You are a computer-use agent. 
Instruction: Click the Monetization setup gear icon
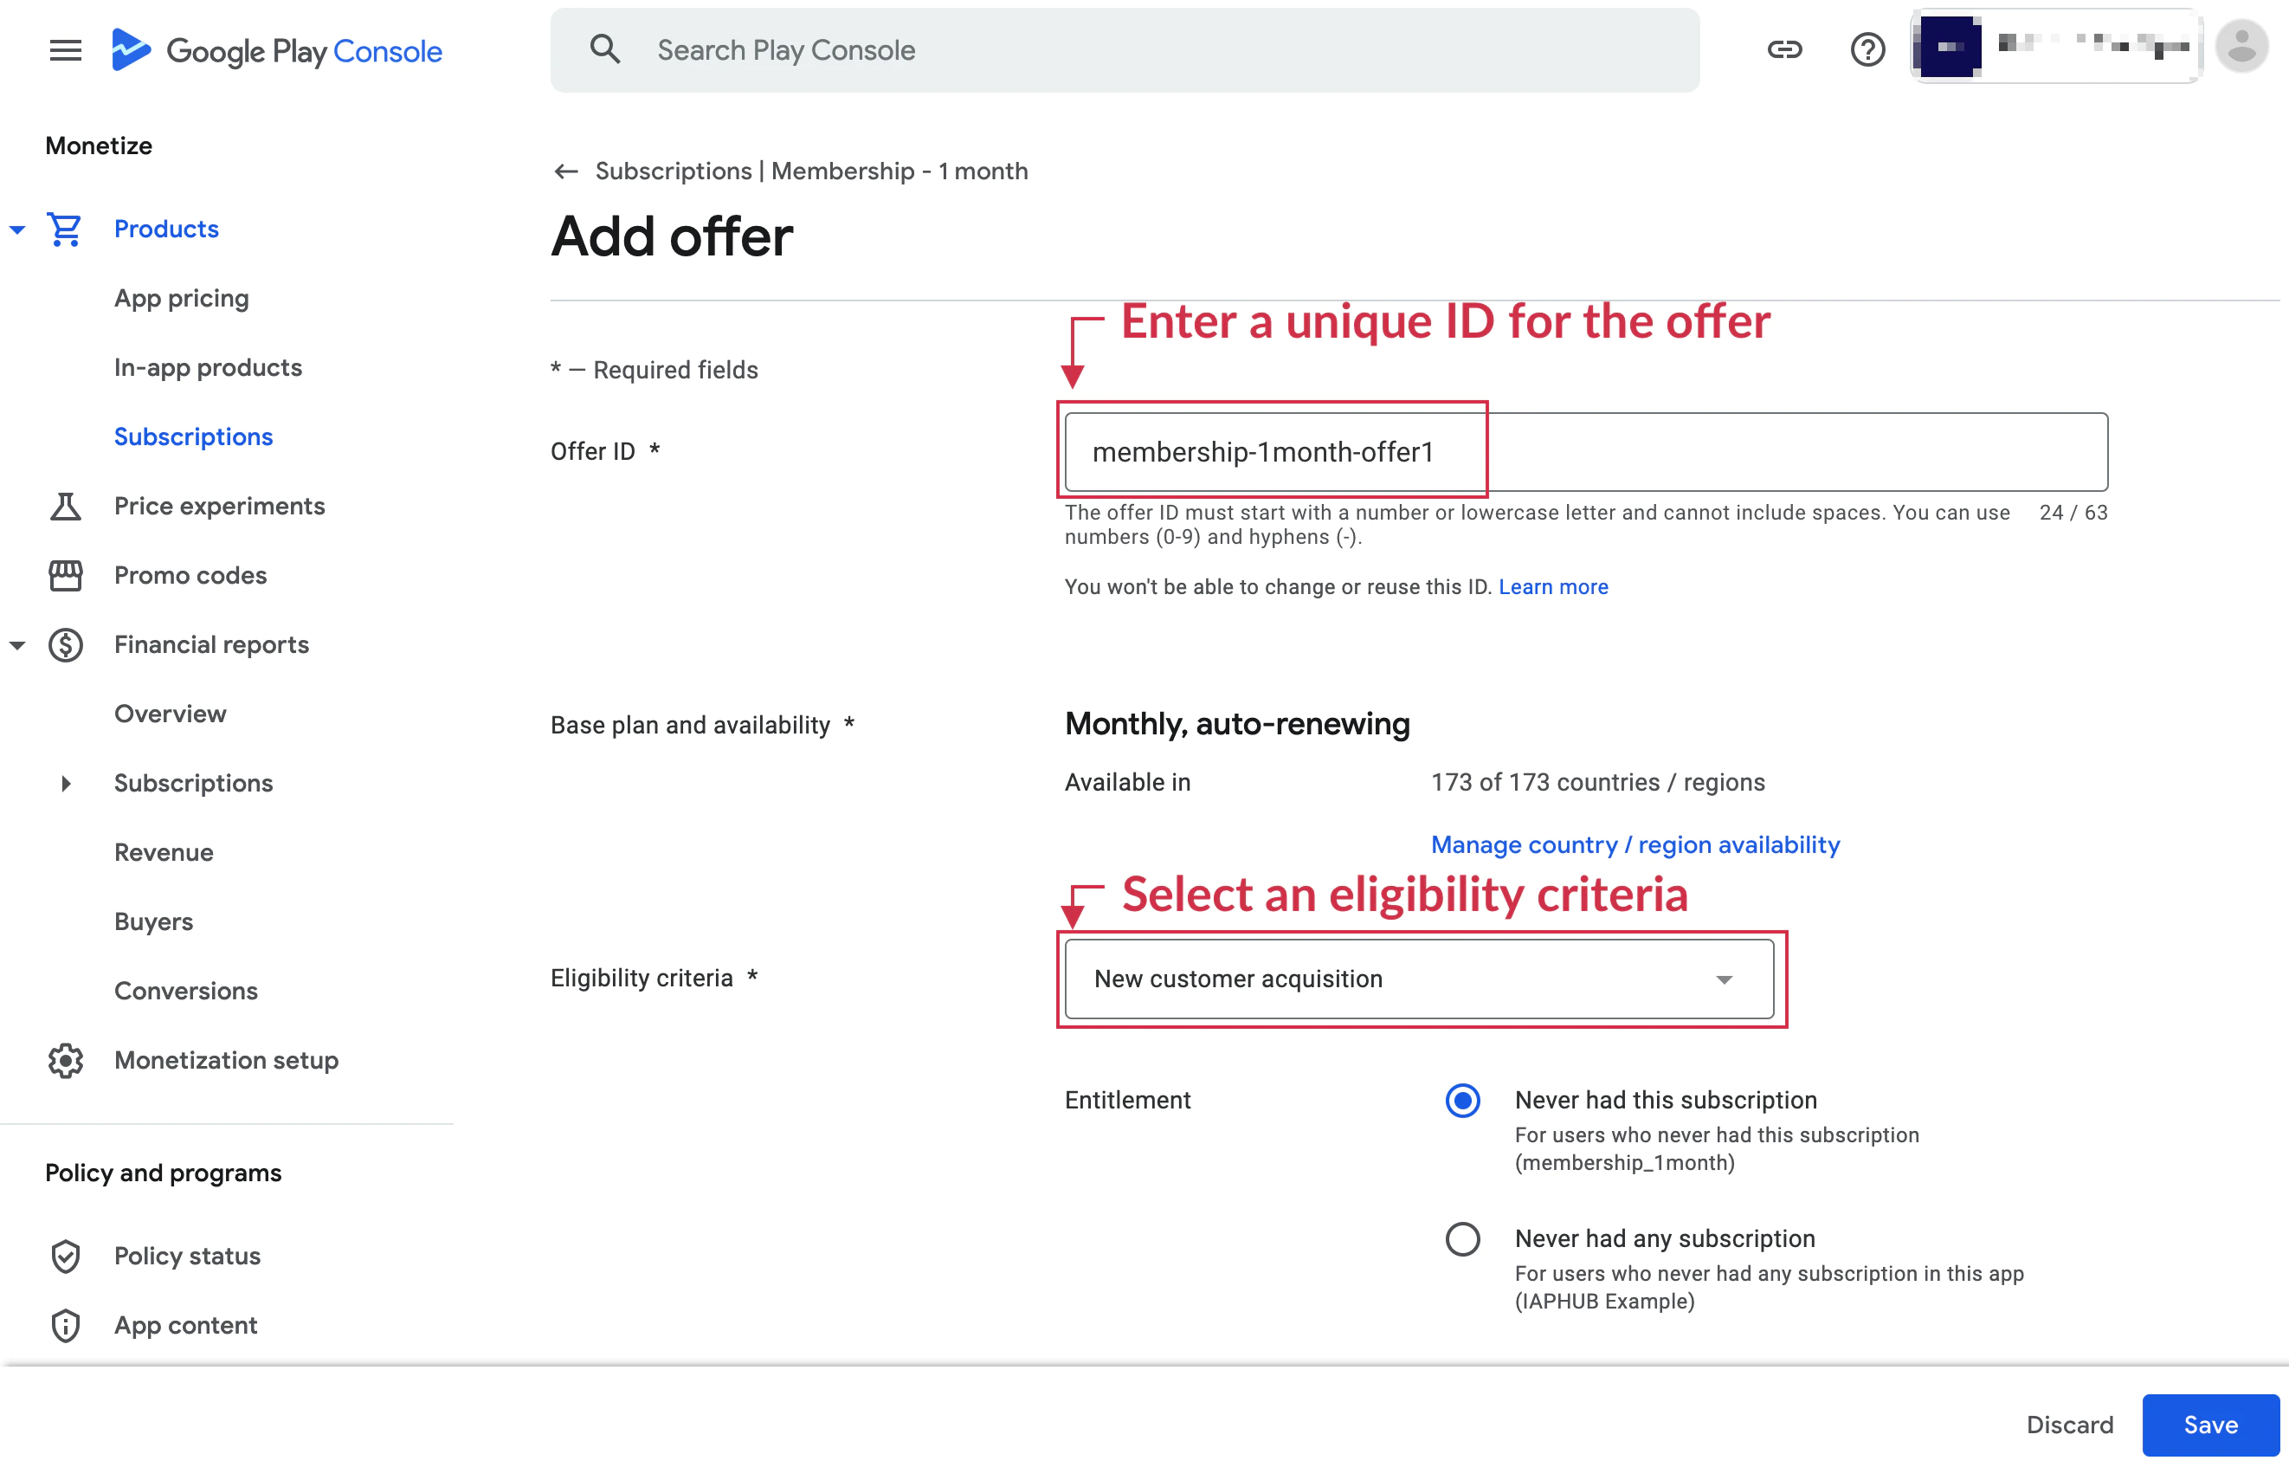pyautogui.click(x=65, y=1060)
